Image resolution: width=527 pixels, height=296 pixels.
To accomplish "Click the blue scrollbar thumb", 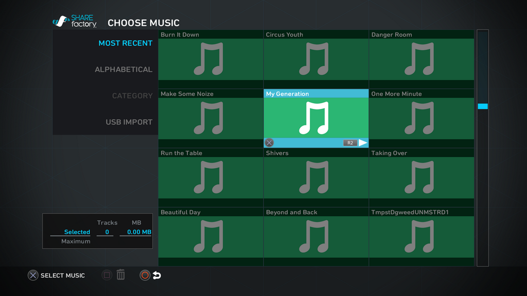I will (482, 106).
